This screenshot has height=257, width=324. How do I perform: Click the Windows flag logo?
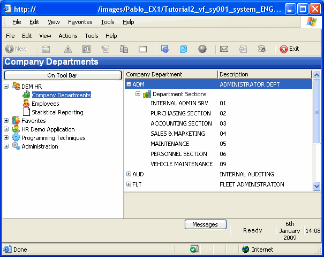(312, 22)
